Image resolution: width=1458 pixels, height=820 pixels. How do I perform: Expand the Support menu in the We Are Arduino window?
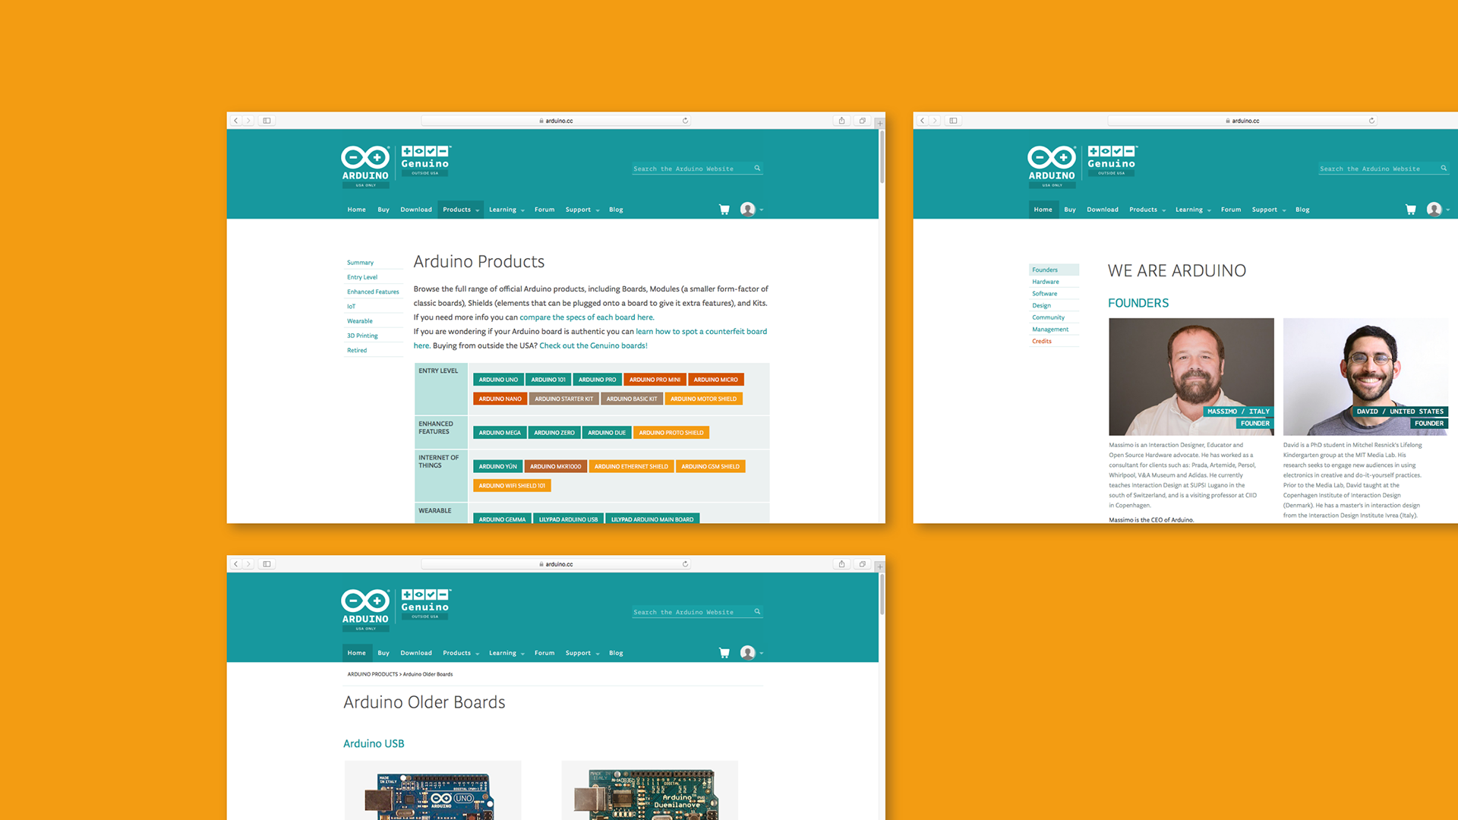pos(1269,210)
